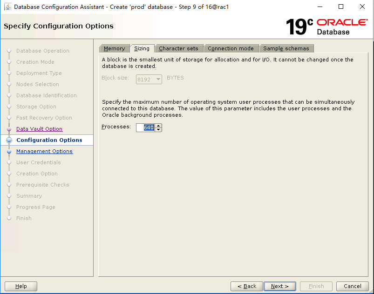The height and width of the screenshot is (294, 374).
Task: Click the 'Storage Option' step text
Action: pyautogui.click(x=36, y=107)
